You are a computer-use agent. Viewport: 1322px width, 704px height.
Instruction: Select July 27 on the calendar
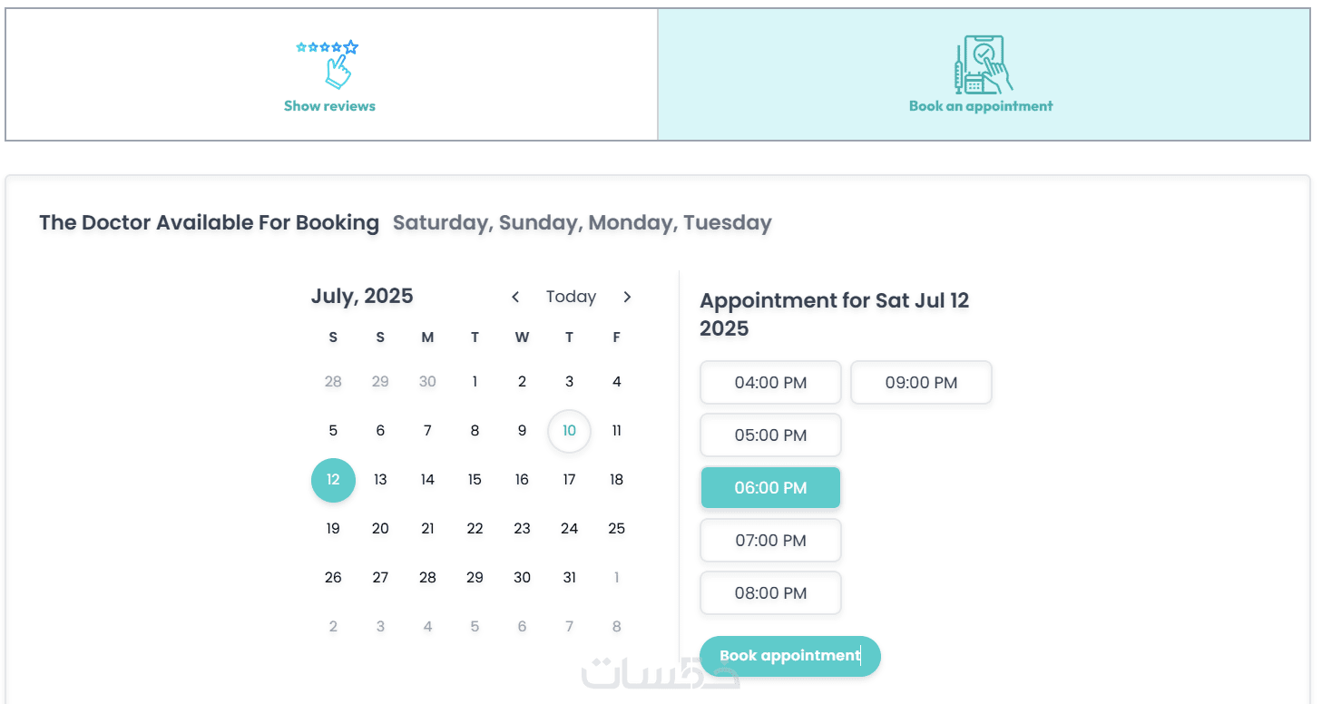click(x=380, y=578)
